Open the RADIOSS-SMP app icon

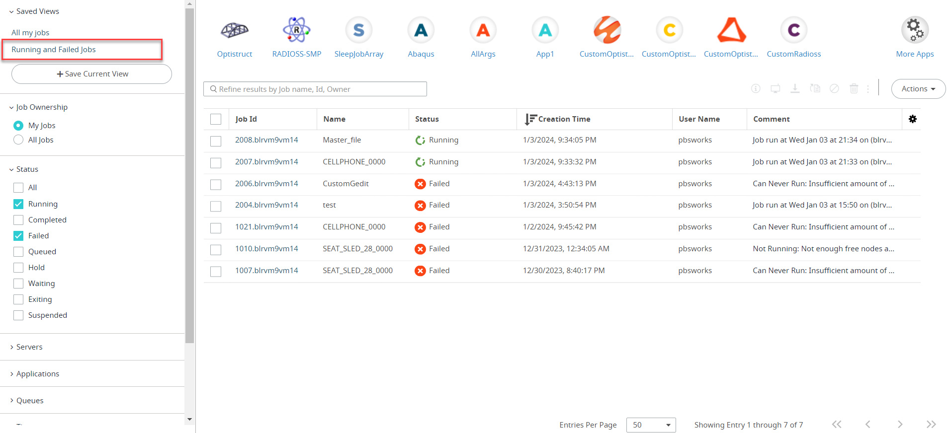[296, 31]
